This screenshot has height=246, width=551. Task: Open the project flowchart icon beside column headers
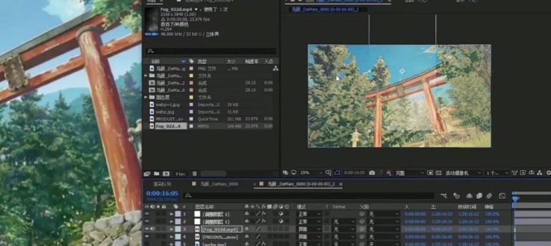[x=276, y=68]
